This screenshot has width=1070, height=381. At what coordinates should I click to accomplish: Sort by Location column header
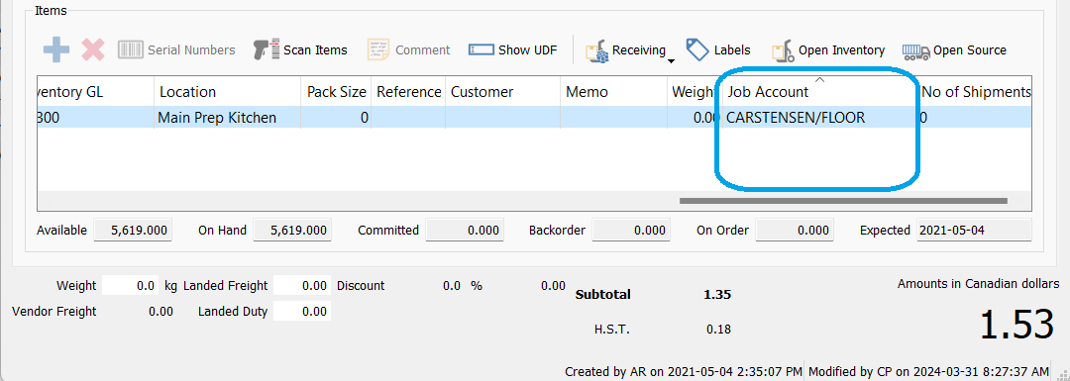coord(228,91)
